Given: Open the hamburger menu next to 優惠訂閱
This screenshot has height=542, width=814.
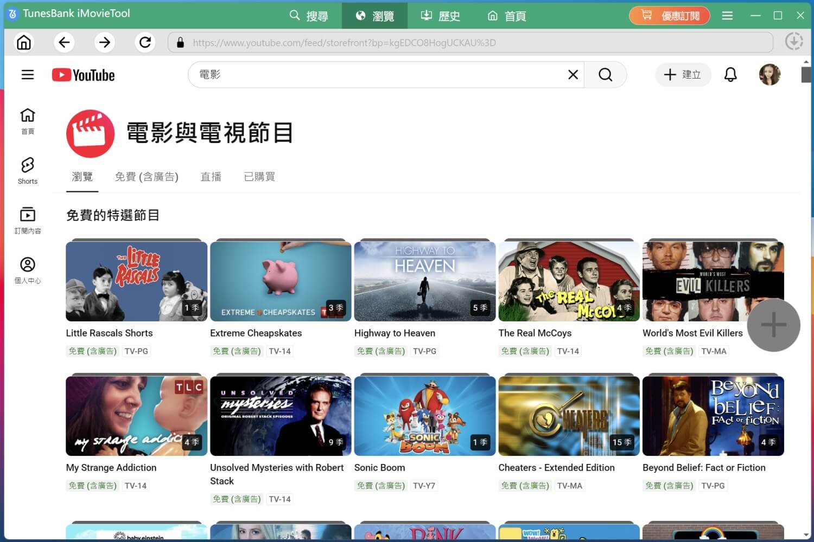Looking at the screenshot, I should [727, 15].
